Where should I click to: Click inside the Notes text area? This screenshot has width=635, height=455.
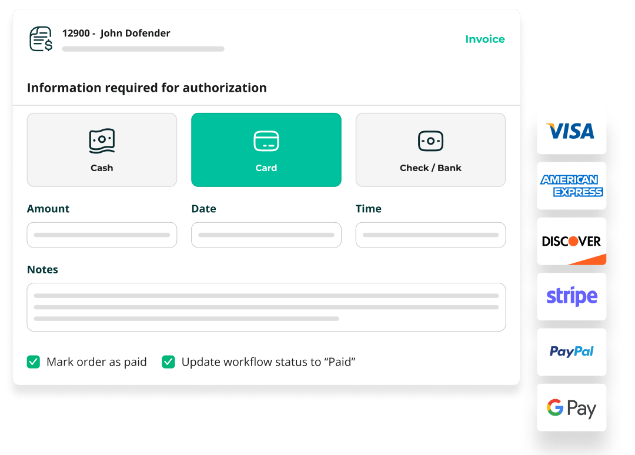(266, 307)
